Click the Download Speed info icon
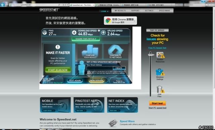 pyautogui.click(x=99, y=30)
